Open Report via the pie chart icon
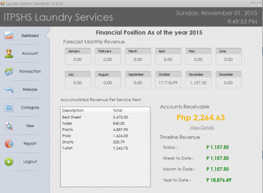The image size is (263, 193). click(9, 144)
